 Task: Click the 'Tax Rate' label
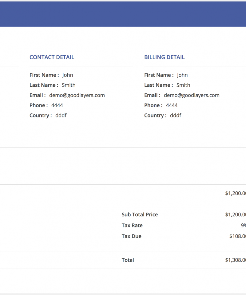click(x=132, y=225)
